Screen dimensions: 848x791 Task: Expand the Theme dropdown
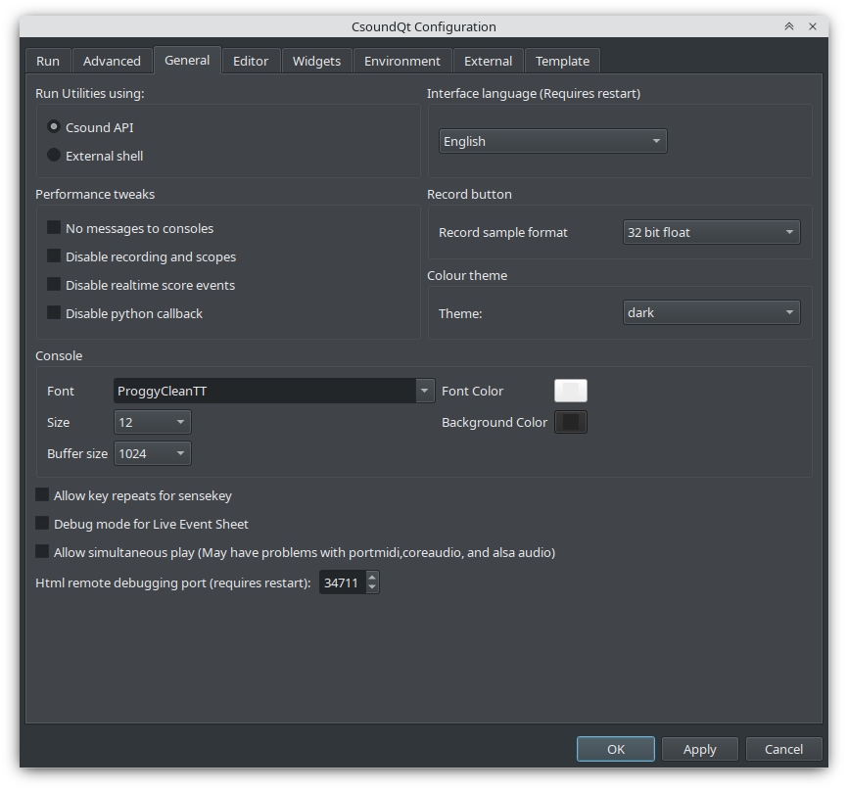pyautogui.click(x=711, y=312)
